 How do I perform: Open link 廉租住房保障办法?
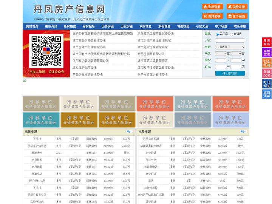click(x=85, y=68)
